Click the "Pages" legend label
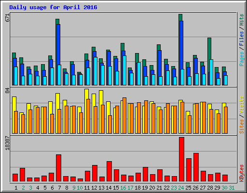The height and width of the screenshot is (193, 247). pyautogui.click(x=241, y=59)
